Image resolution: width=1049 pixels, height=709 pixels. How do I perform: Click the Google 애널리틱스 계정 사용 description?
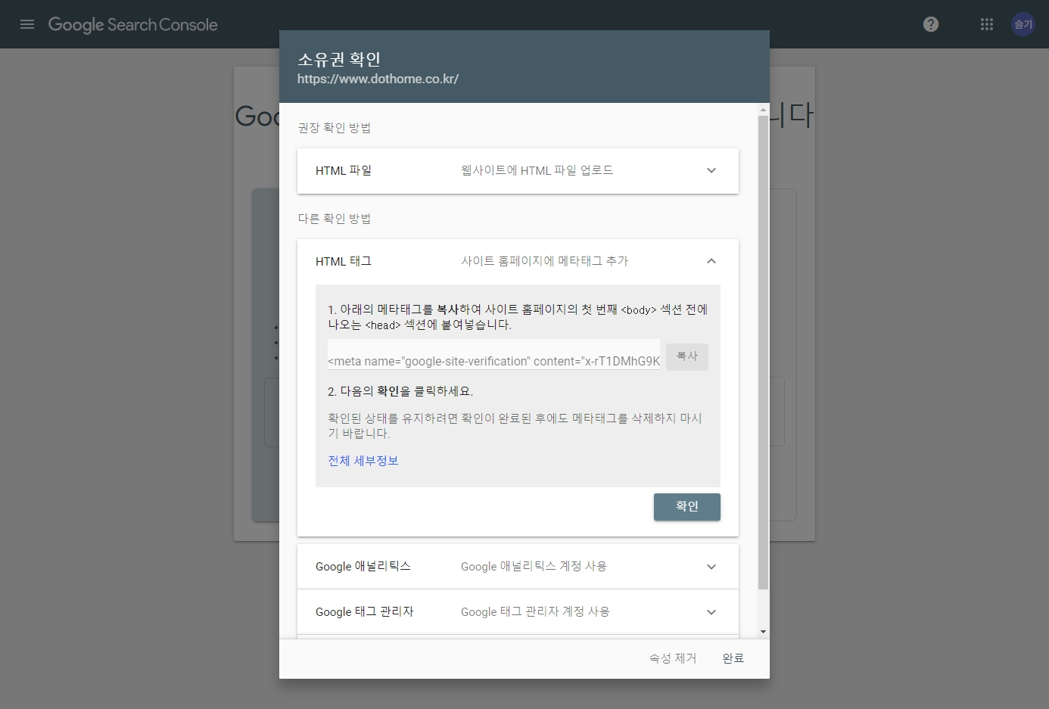(x=534, y=567)
